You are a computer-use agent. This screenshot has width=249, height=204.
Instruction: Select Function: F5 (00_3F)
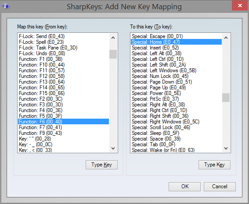point(63,116)
